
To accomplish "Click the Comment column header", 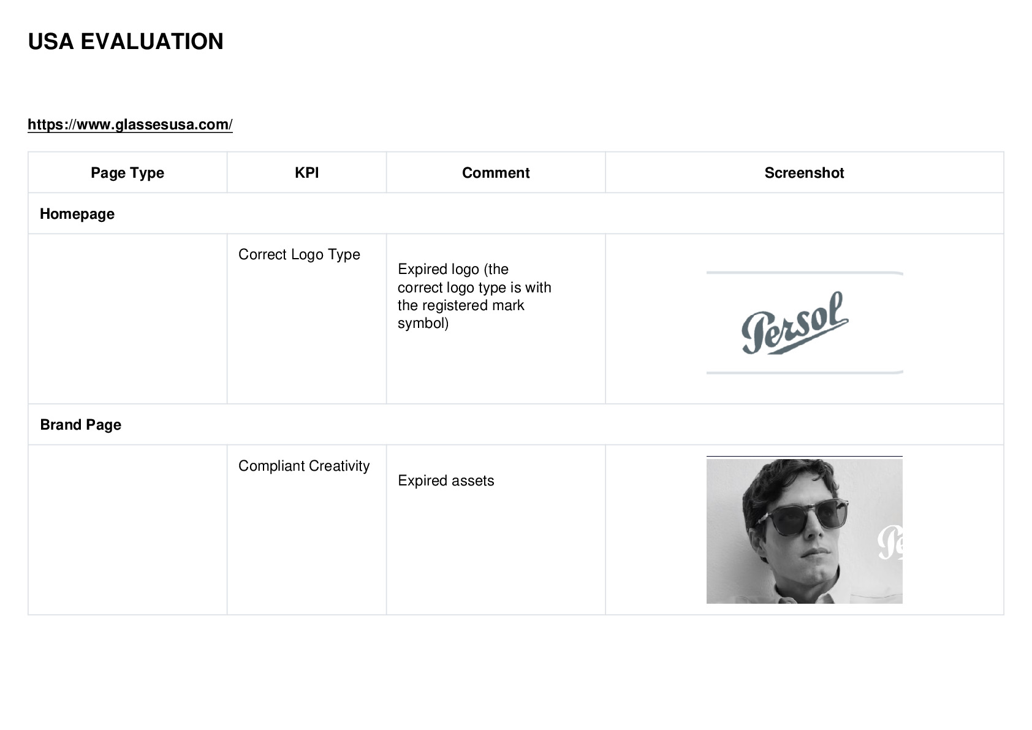I will click(496, 173).
